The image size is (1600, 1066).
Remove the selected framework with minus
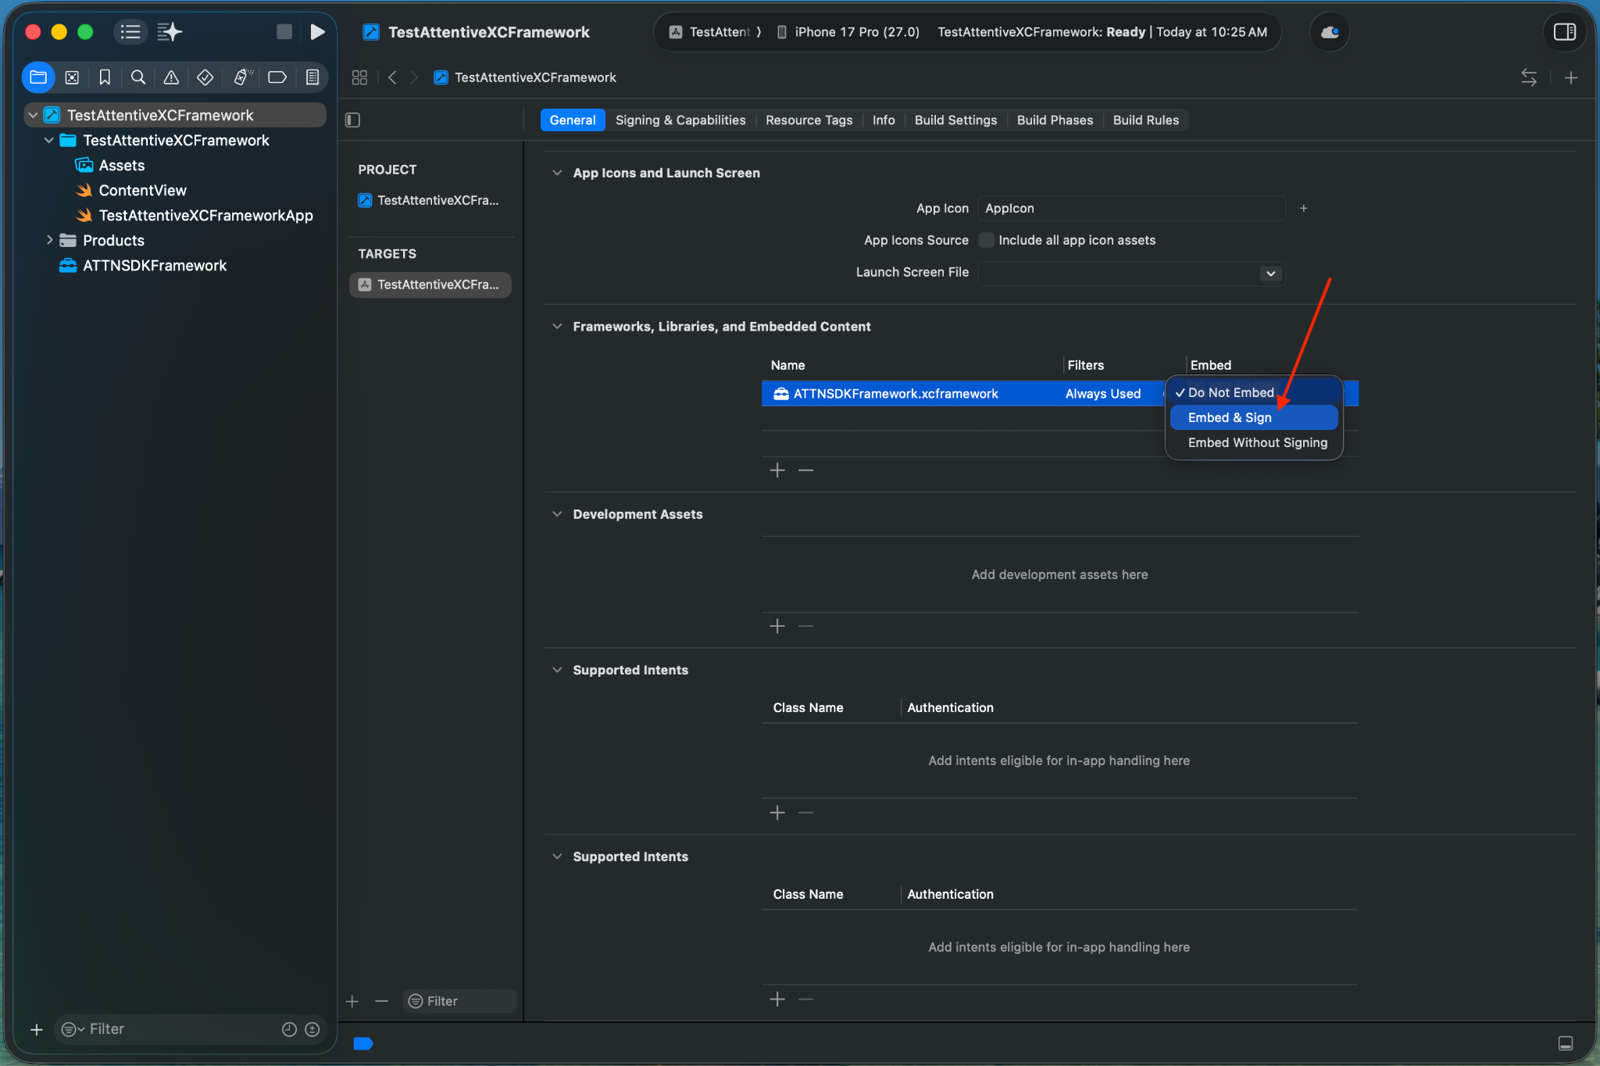[806, 470]
